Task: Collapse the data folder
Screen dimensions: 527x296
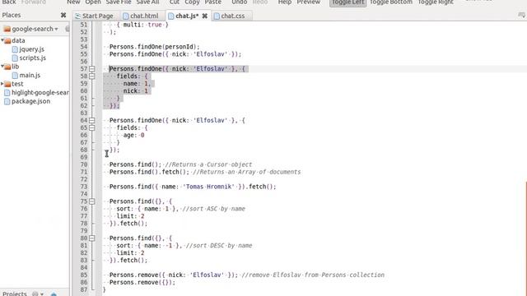Action: point(2,40)
